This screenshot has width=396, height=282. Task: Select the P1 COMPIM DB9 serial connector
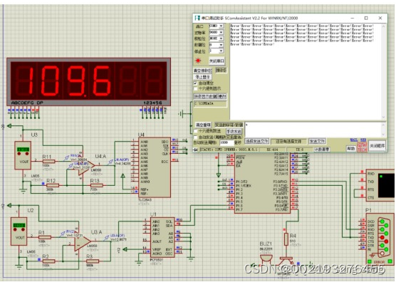point(380,239)
